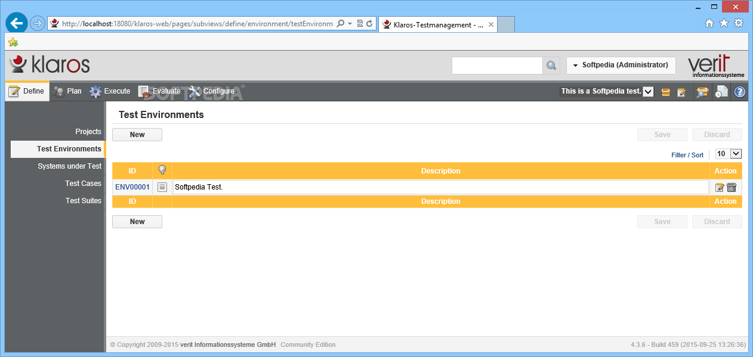The width and height of the screenshot is (753, 357).
Task: Open the rows per page dropdown showing 10
Action: point(729,154)
